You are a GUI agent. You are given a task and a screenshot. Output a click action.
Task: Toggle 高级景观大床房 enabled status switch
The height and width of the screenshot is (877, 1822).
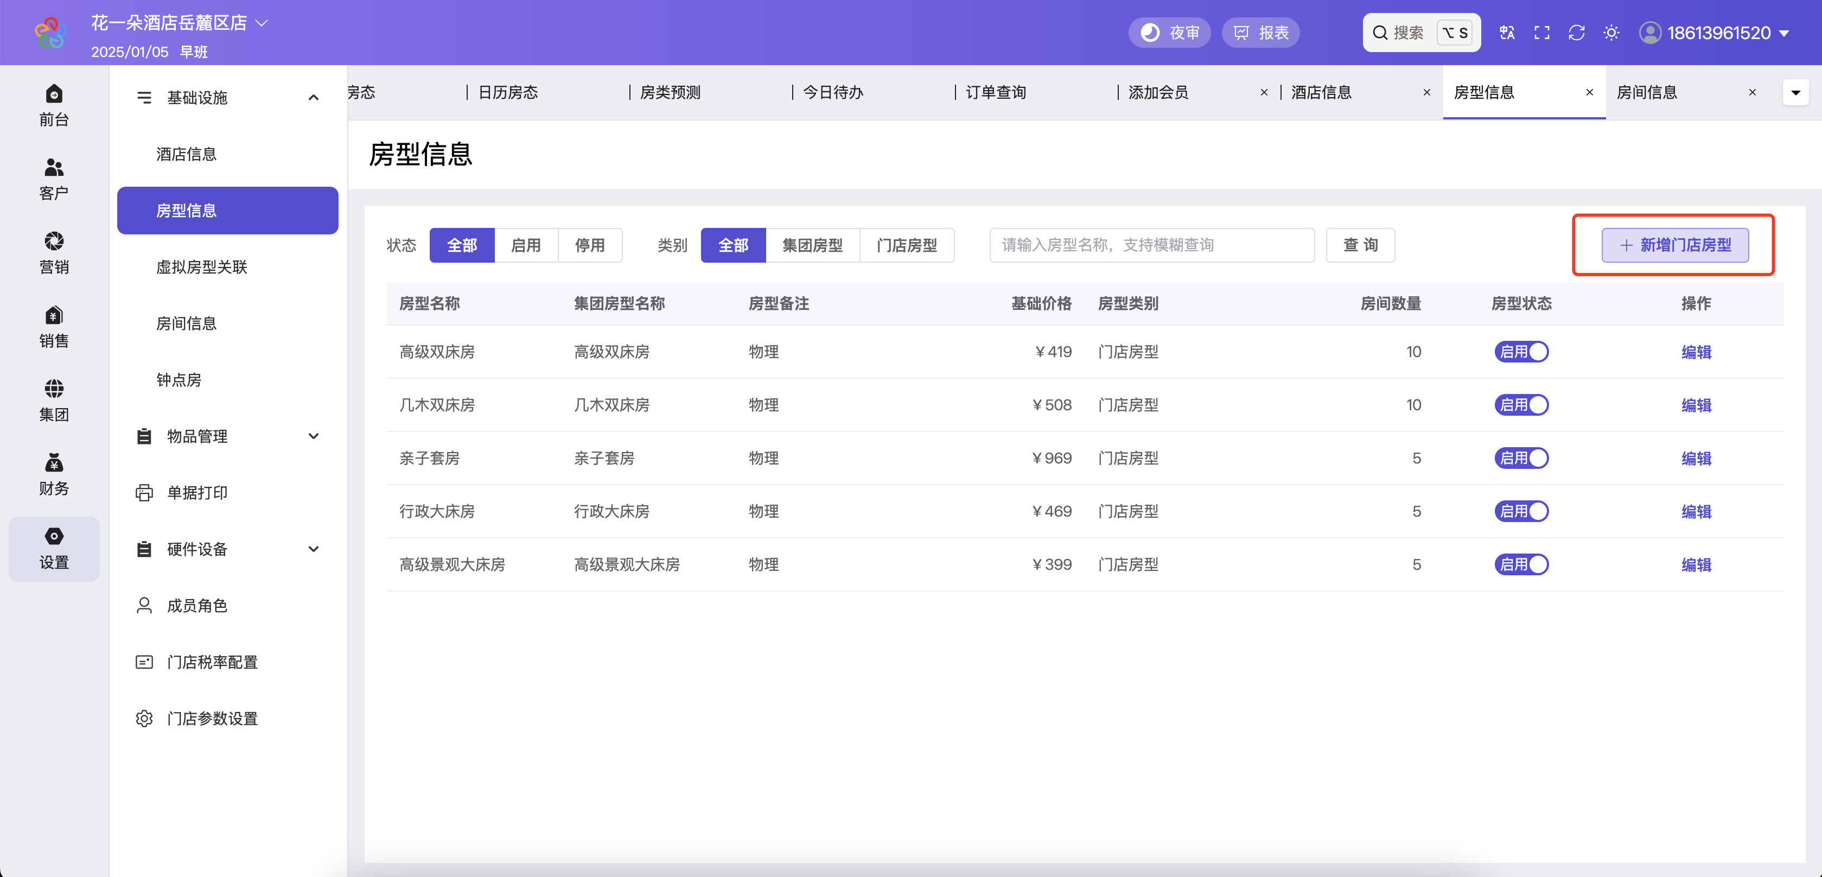pos(1521,564)
